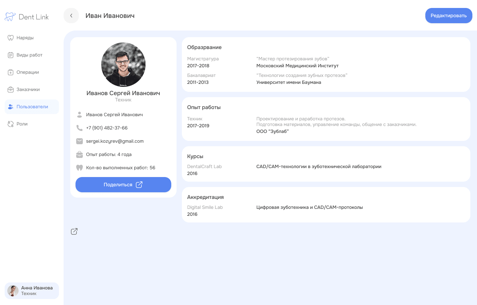Click the external-link icon inside Поделиться button
The image size is (477, 305).
pos(139,185)
